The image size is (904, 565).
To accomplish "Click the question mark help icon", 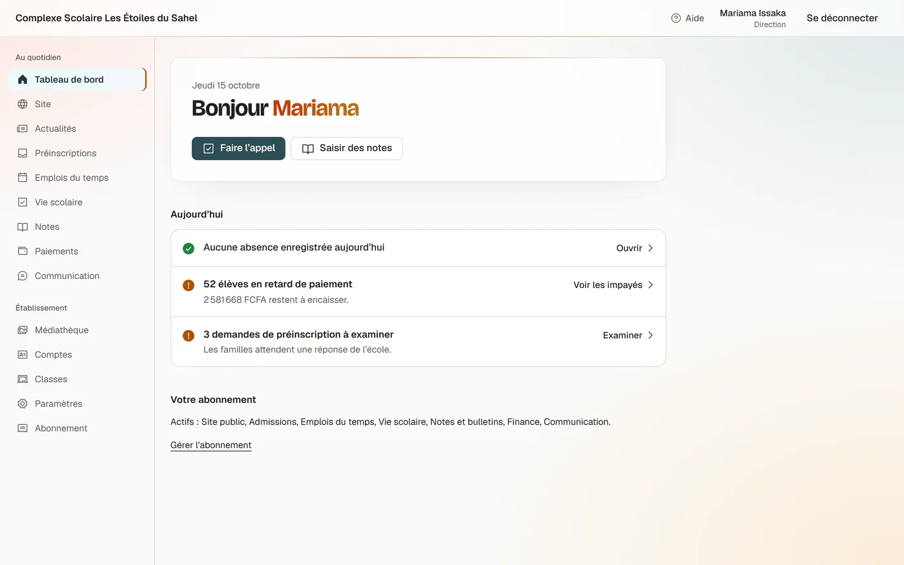I will point(676,18).
